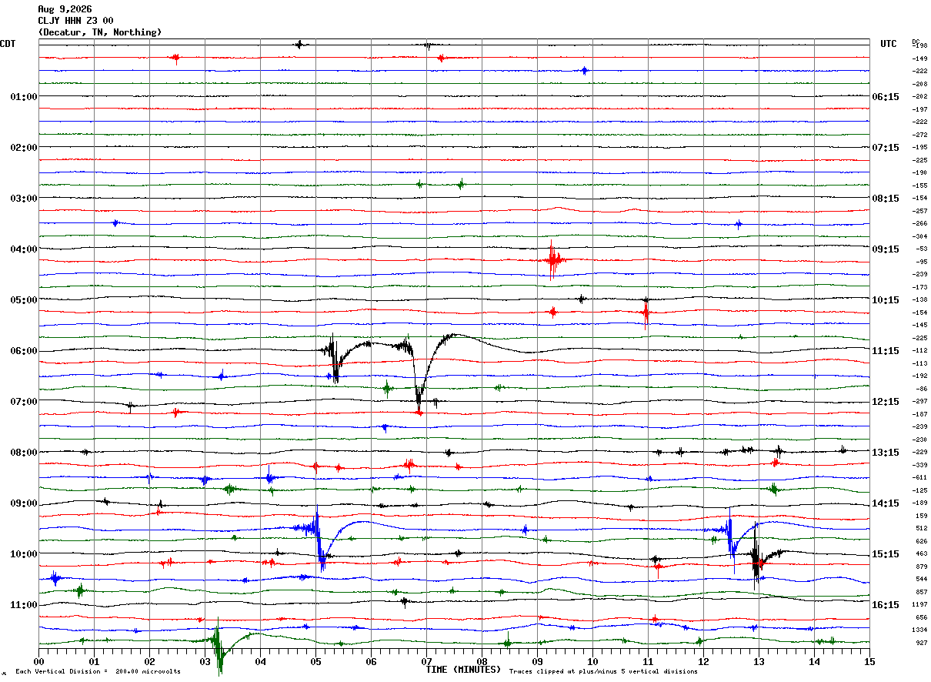
Task: Click the 08:00 CDT time label
Action: (x=24, y=453)
